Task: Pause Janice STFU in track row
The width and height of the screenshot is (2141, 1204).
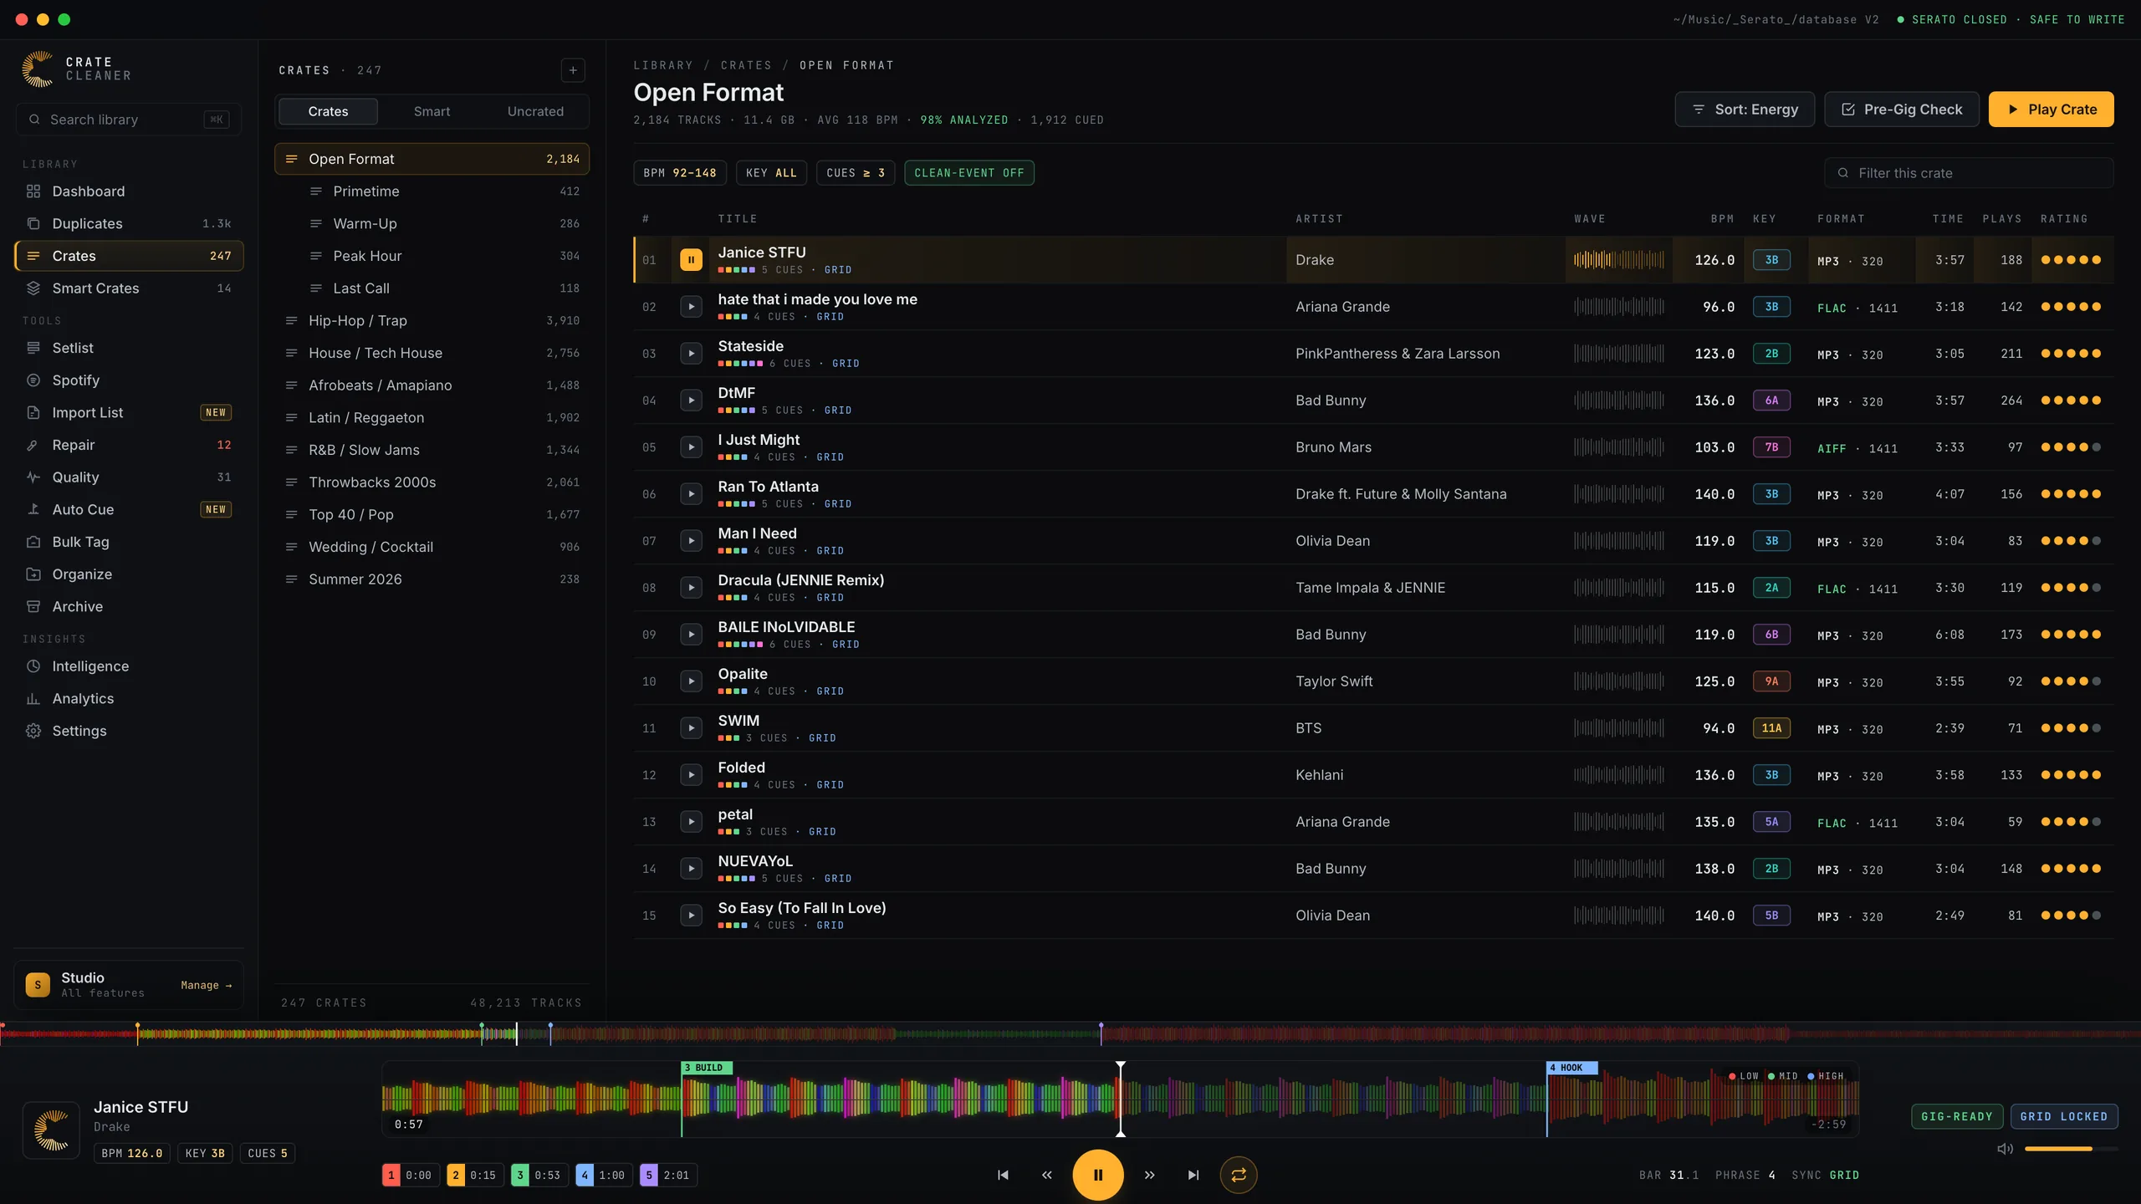Action: [x=691, y=260]
